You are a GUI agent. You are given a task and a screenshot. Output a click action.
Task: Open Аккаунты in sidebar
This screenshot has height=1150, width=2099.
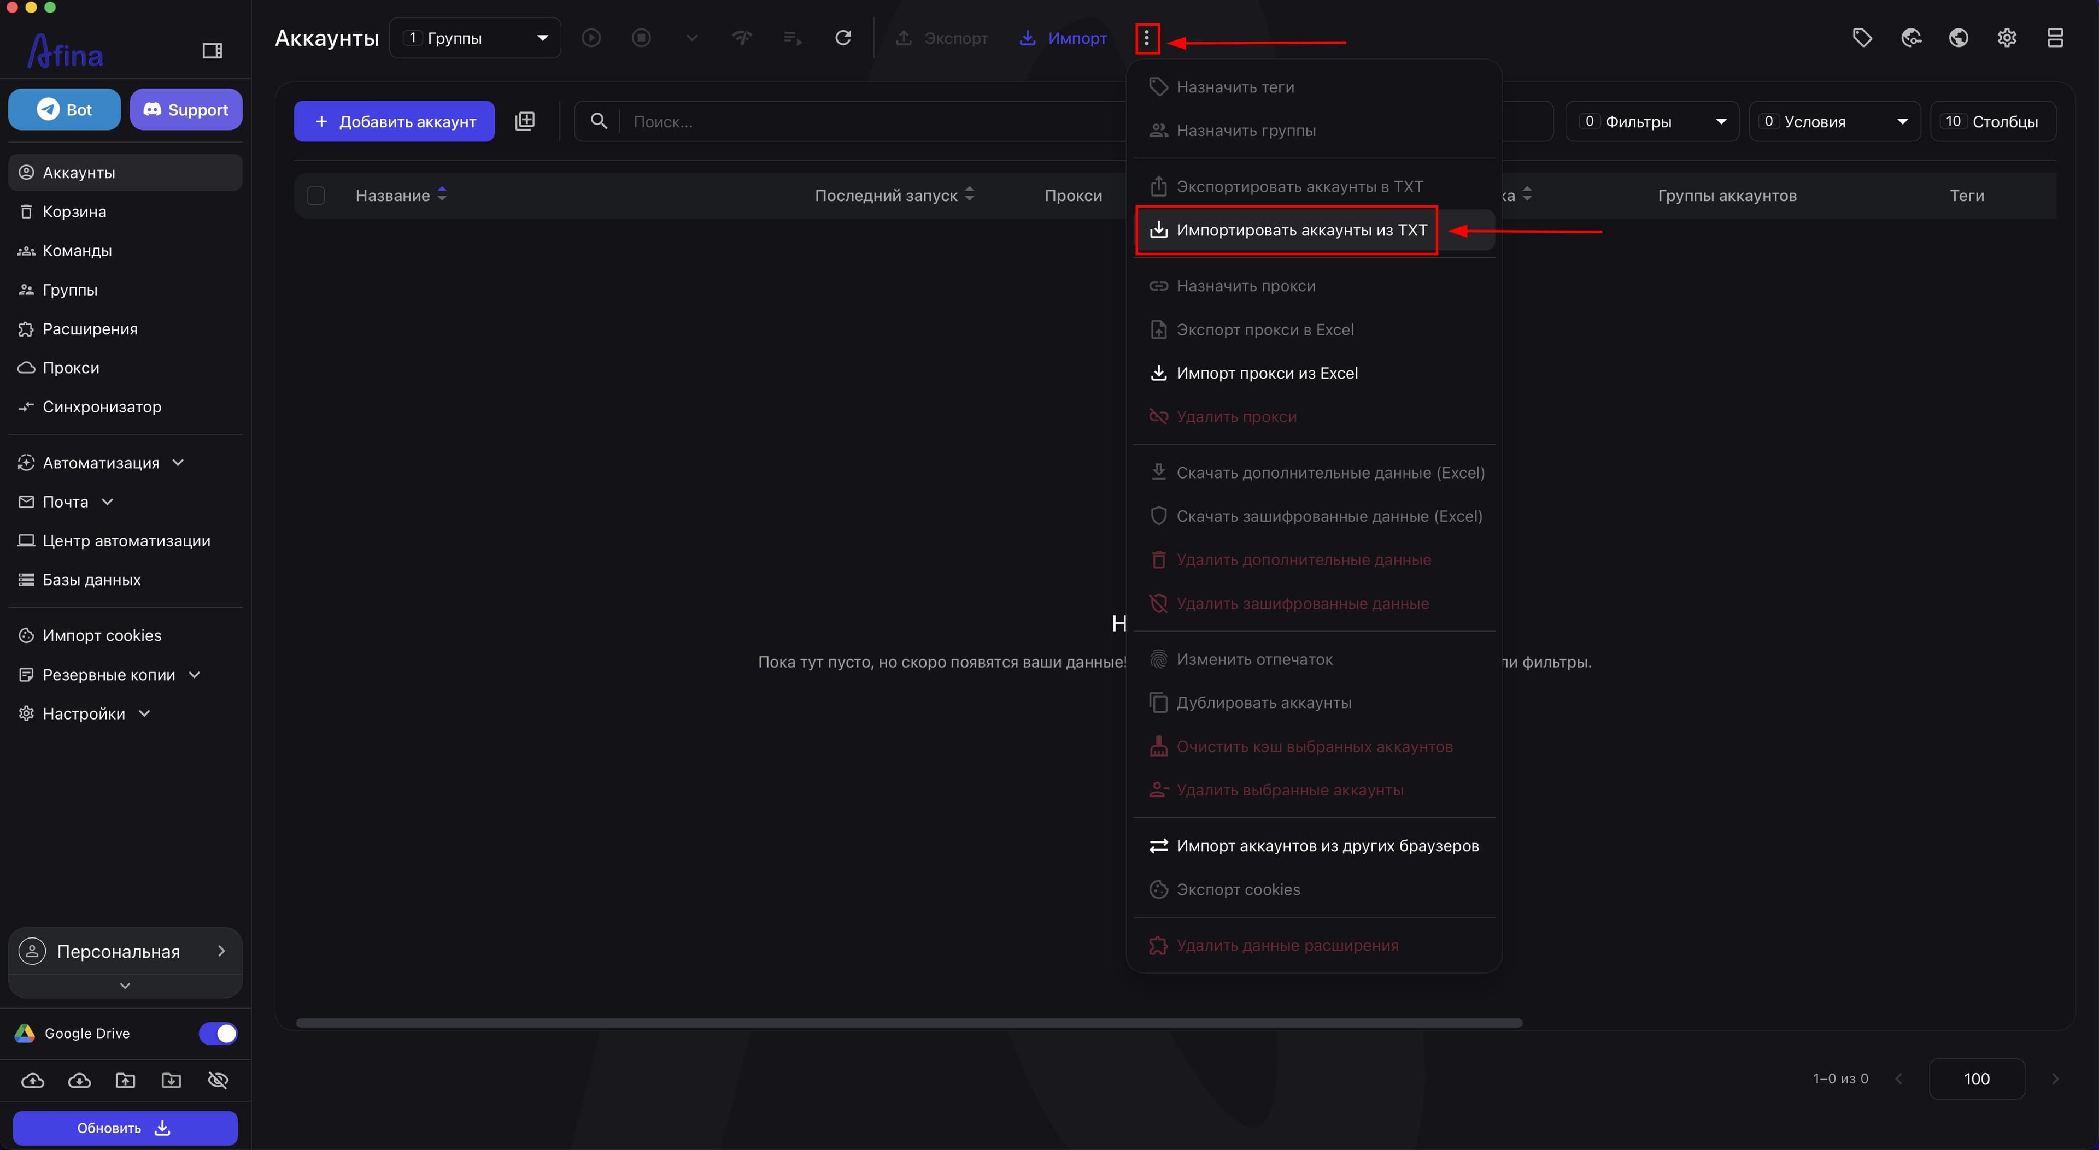[x=126, y=173]
